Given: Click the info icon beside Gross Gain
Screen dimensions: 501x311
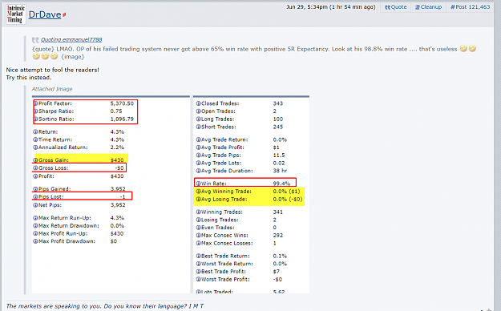Looking at the screenshot, I should [35, 160].
